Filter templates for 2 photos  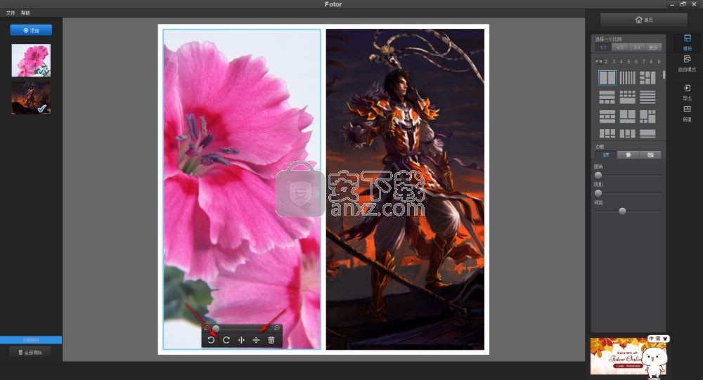[606, 61]
